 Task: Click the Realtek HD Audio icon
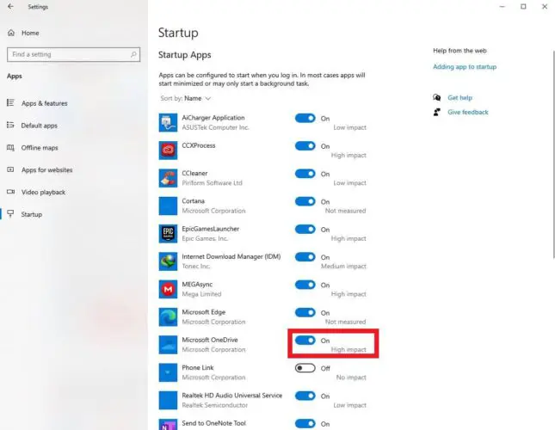click(168, 400)
